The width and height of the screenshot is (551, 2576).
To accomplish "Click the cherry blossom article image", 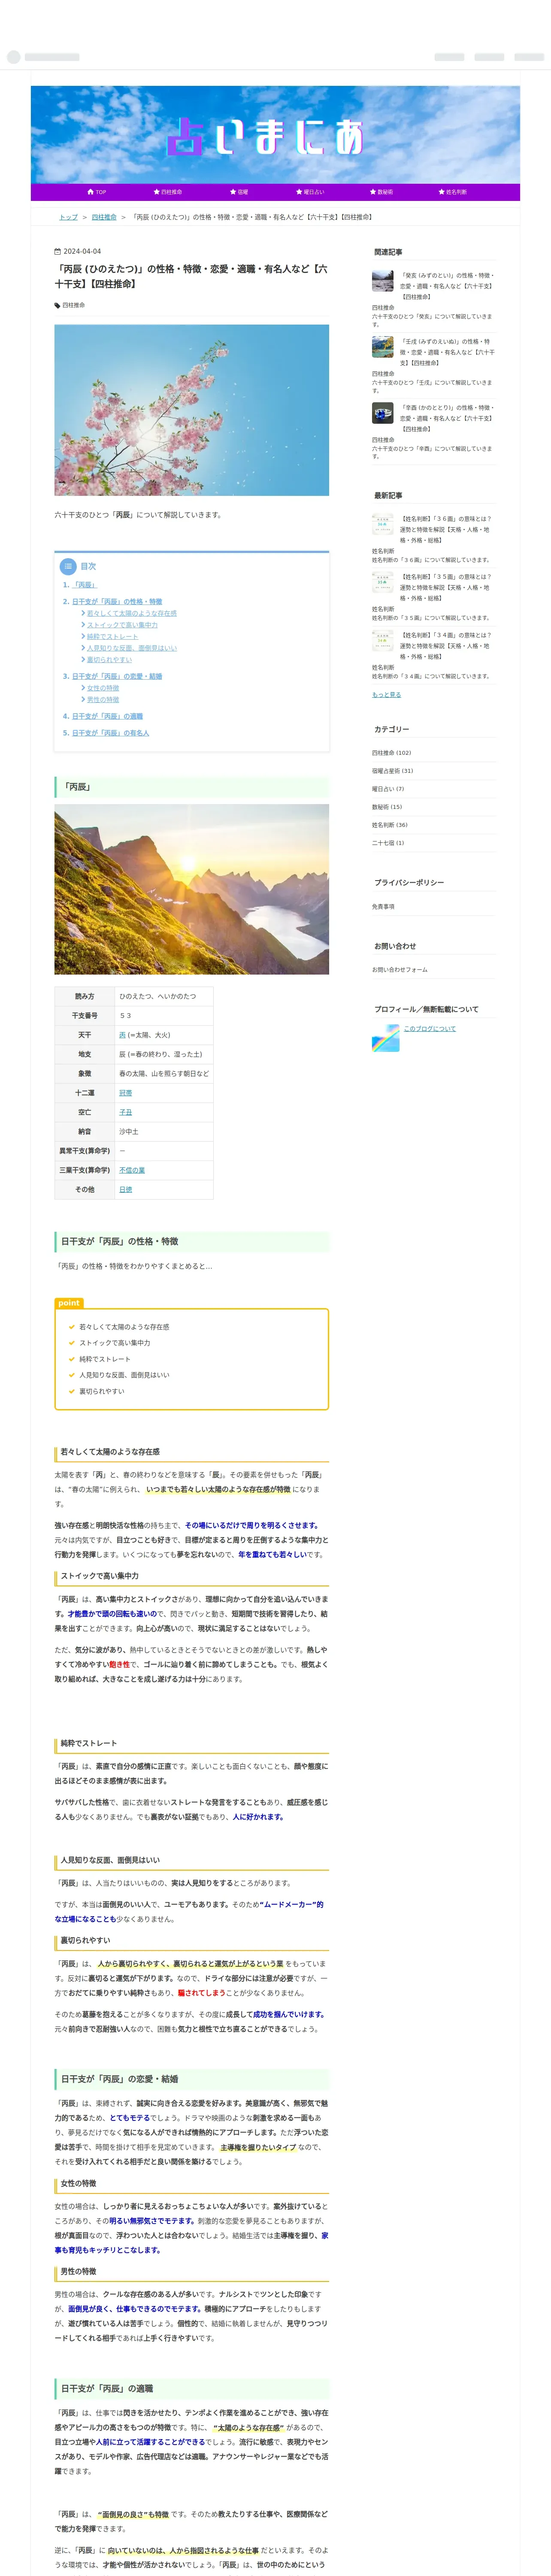I will [x=192, y=410].
